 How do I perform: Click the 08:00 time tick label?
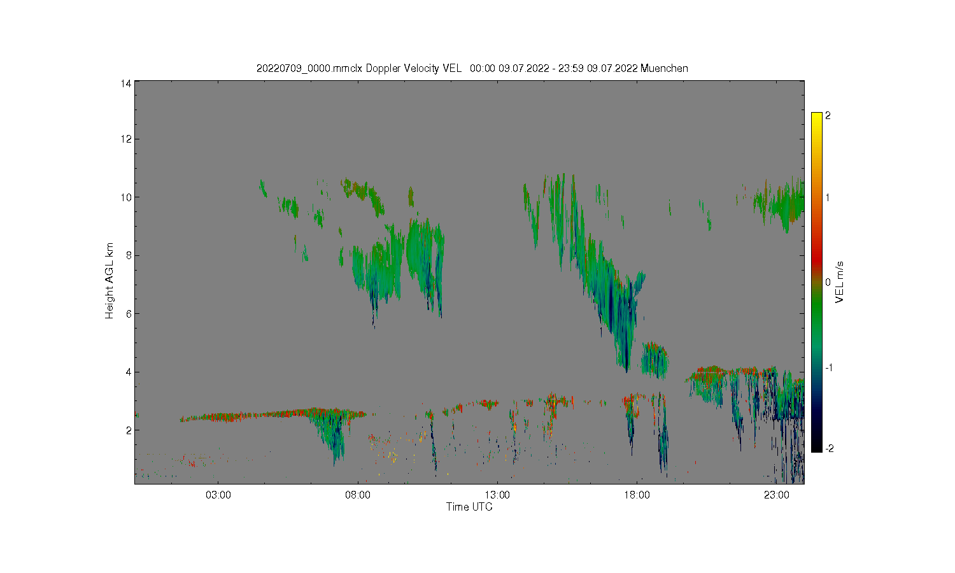coord(358,495)
